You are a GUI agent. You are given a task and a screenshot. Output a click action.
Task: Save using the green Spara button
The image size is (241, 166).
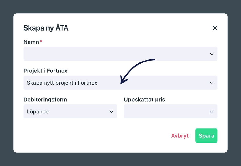pyautogui.click(x=206, y=135)
